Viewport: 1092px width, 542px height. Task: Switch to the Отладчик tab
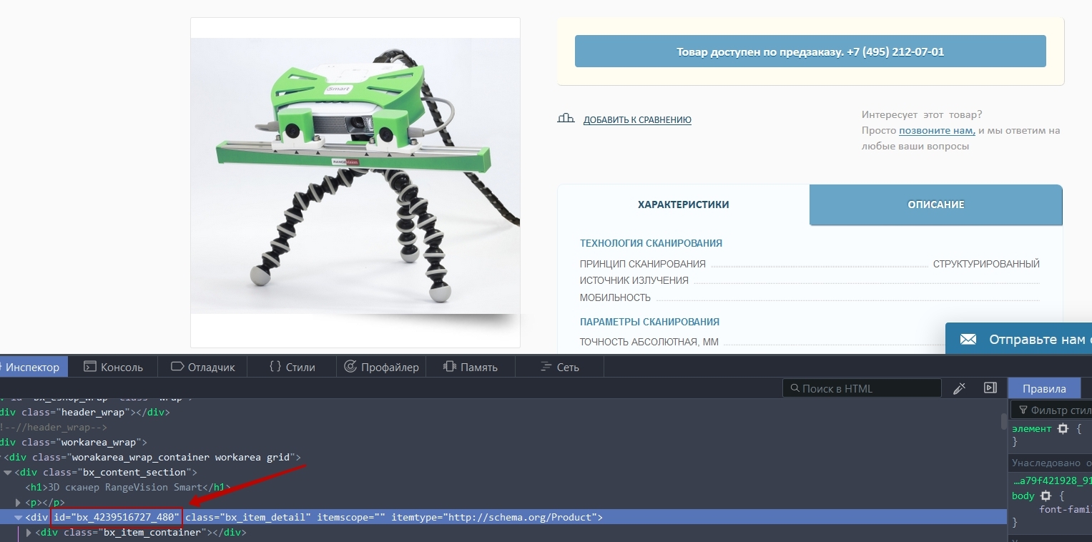[202, 367]
